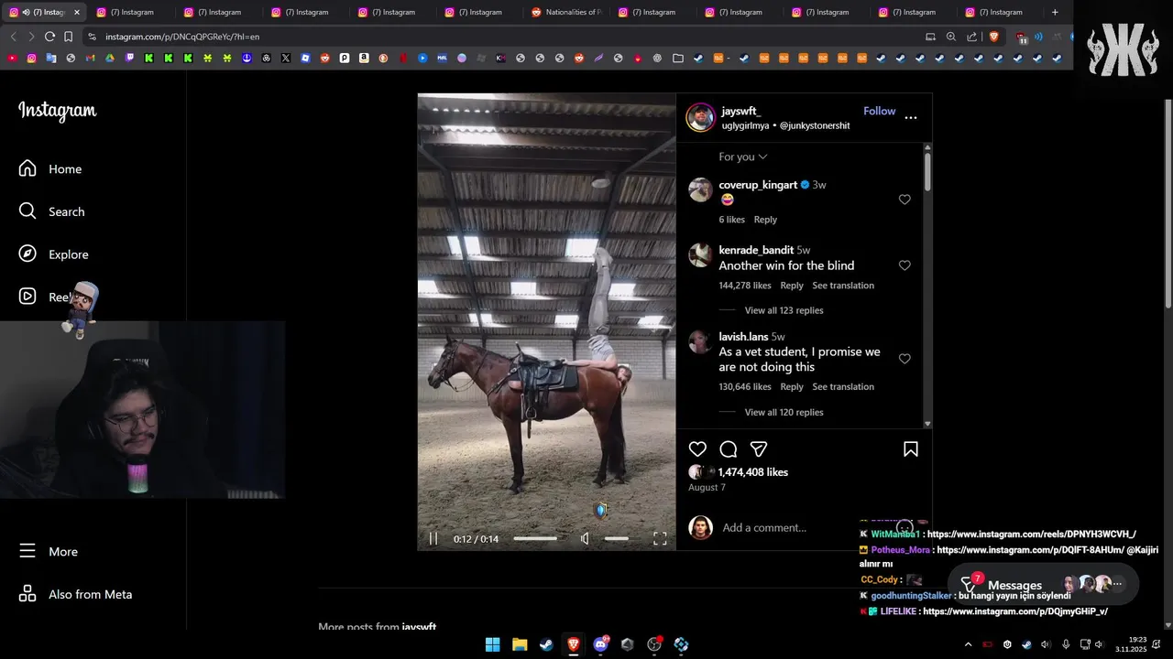Like the post with heart icon

click(697, 449)
